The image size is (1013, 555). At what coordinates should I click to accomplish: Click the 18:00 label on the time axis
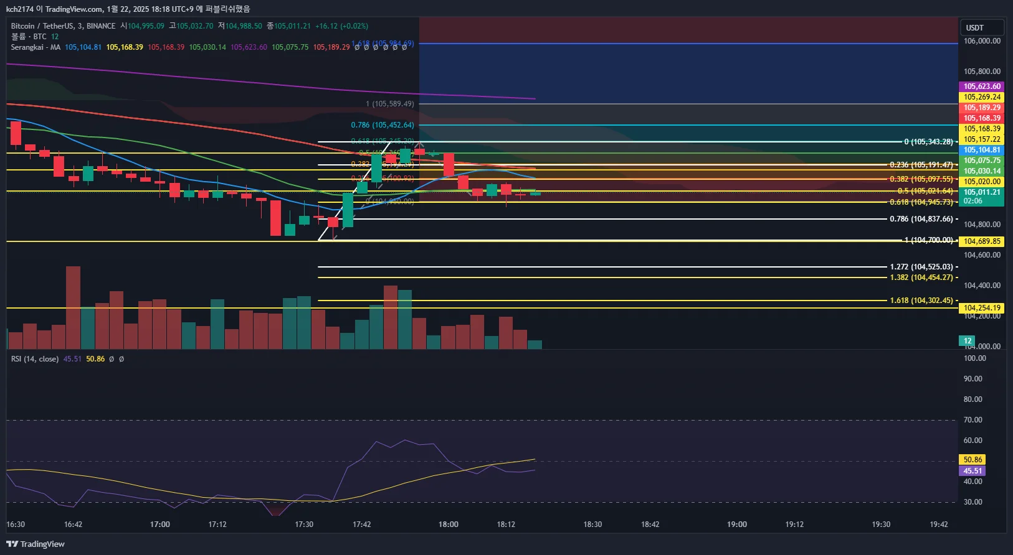coord(449,525)
